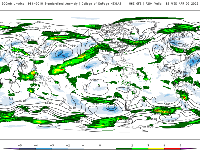200x150 pixels.
Task: Click the '4' colorbar scale label
Action: click(x=164, y=145)
